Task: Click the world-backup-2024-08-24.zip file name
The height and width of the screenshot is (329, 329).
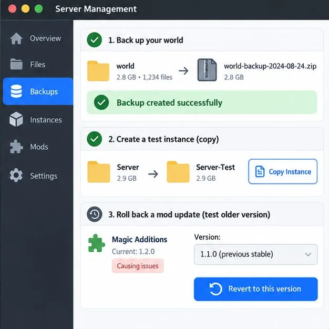Action: [x=270, y=66]
